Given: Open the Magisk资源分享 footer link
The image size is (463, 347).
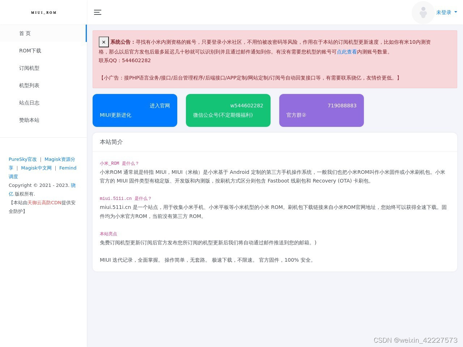Looking at the screenshot, I should 60,159.
